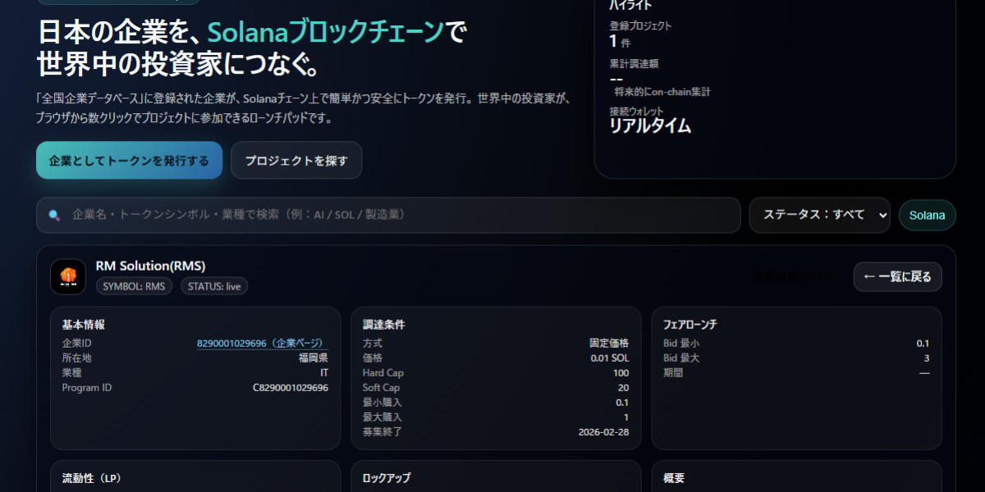
Task: Open company page link 8290001029696
Action: (x=263, y=343)
